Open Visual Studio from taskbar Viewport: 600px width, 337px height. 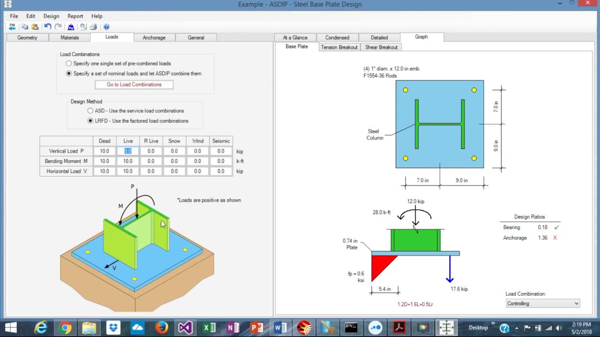185,328
